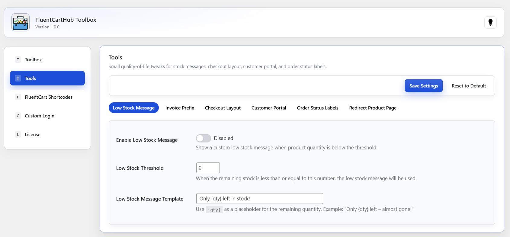
Task: Click the T icon beside Toolbox
Action: tap(18, 59)
